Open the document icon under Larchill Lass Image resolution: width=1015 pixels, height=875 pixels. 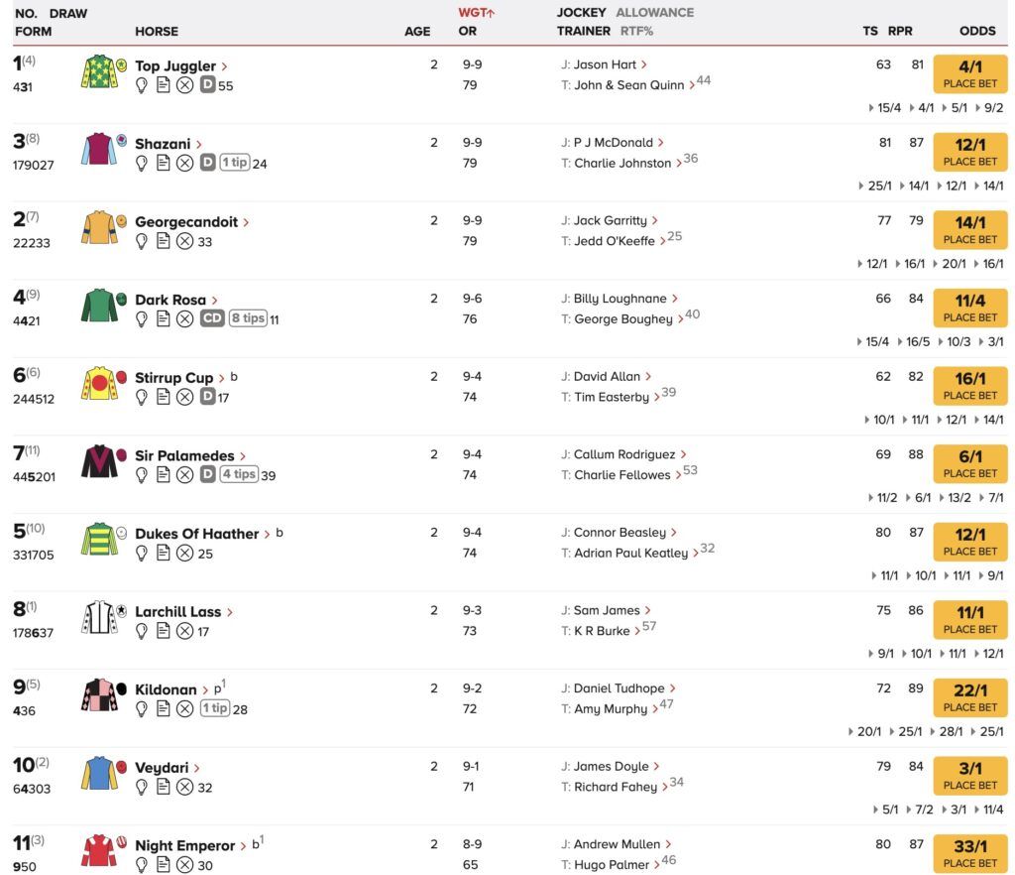point(164,631)
